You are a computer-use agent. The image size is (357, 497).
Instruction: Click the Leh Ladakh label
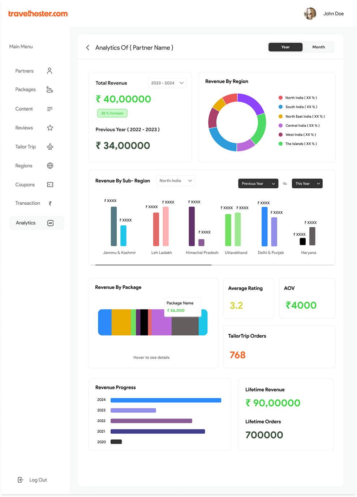pyautogui.click(x=162, y=253)
